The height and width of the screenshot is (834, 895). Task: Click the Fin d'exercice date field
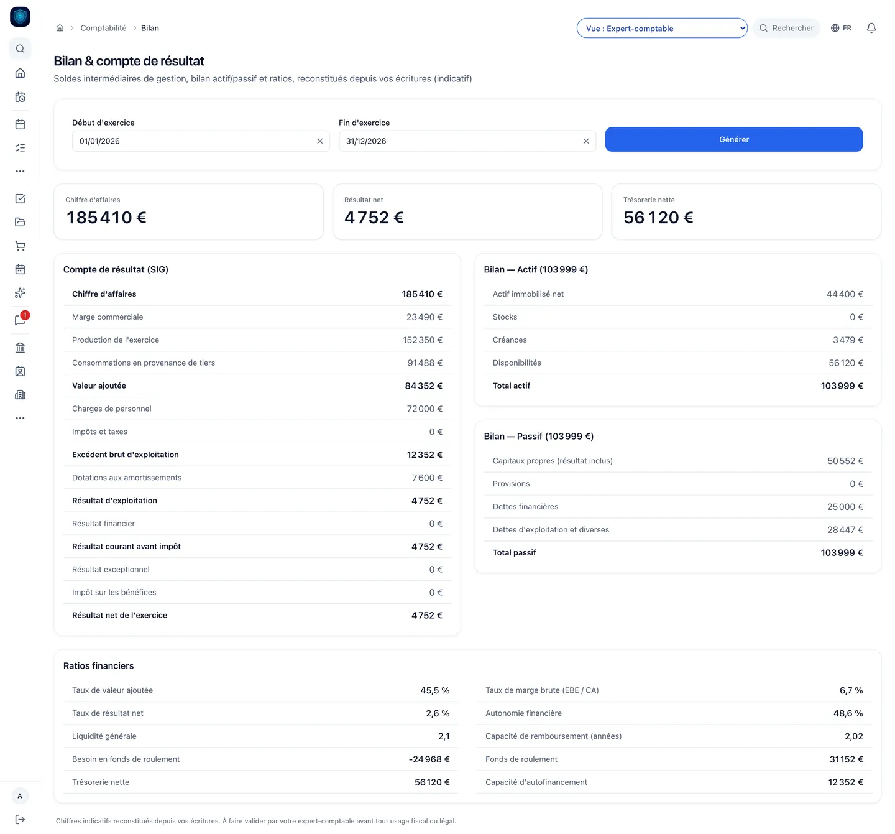[x=467, y=141]
